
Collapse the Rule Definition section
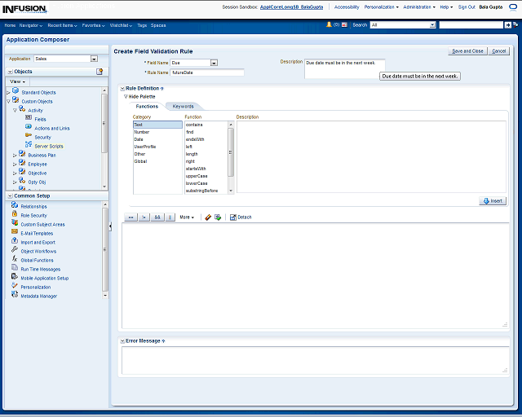coord(122,88)
